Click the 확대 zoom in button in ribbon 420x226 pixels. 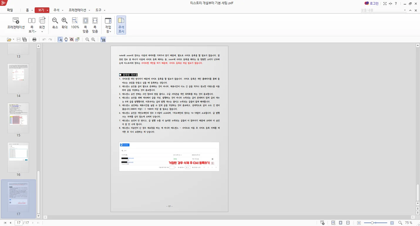(x=65, y=23)
